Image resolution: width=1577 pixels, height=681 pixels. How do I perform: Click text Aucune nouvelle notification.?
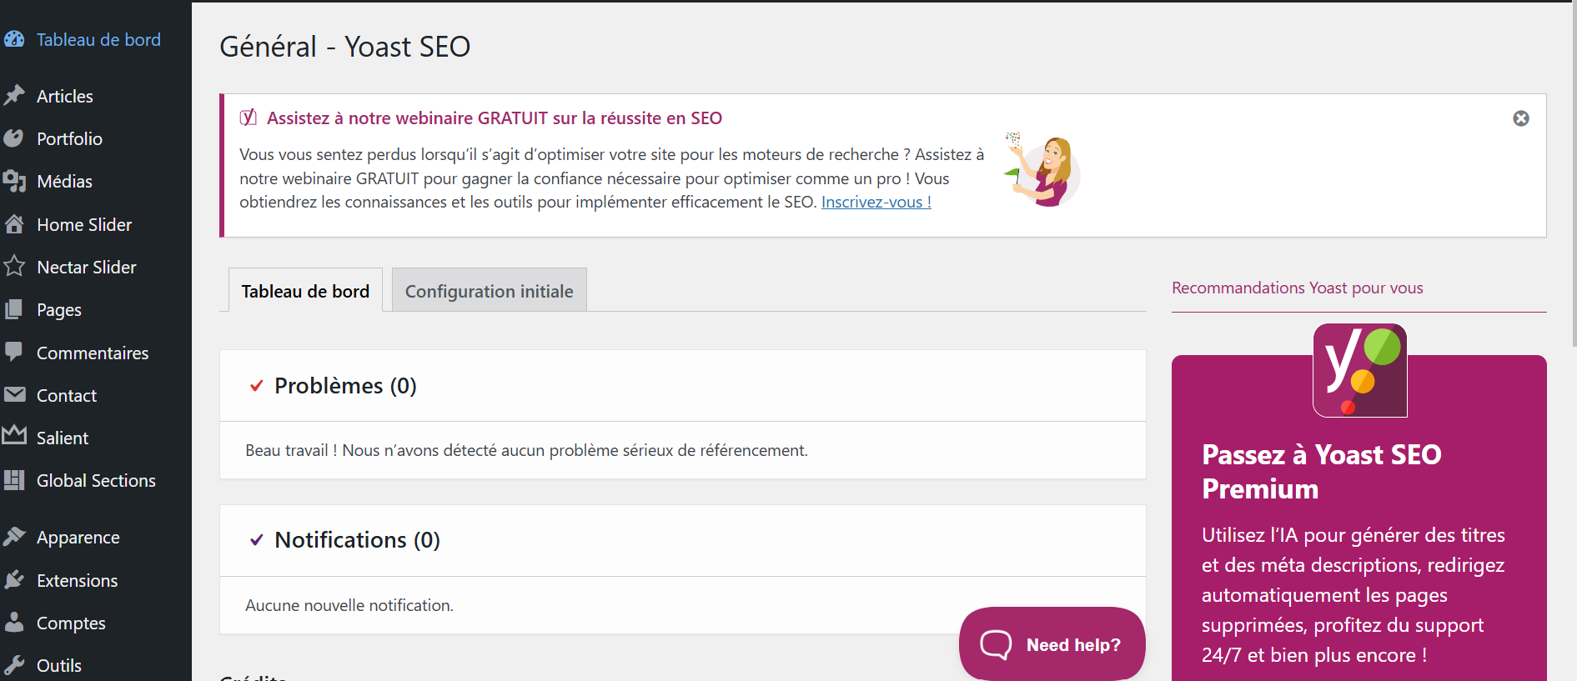(349, 605)
